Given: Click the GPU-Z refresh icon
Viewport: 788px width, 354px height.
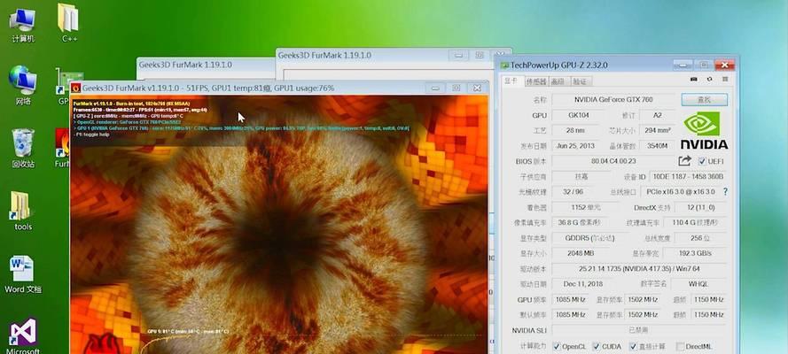Looking at the screenshot, I should coord(709,80).
